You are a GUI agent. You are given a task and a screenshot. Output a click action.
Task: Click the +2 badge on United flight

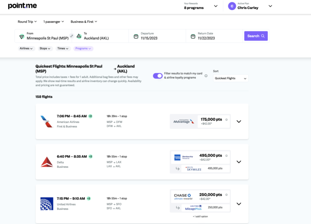click(89, 198)
